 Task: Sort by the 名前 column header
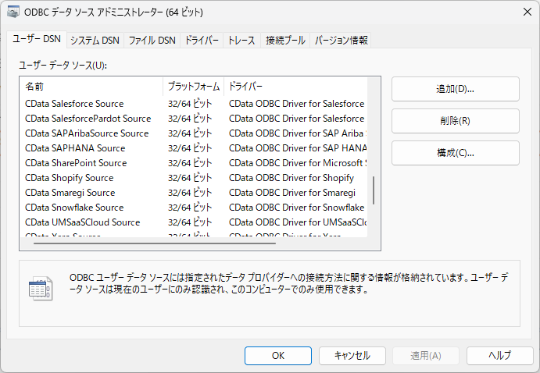(x=92, y=87)
